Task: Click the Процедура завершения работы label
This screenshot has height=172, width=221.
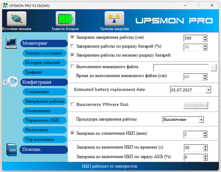Action: pyautogui.click(x=106, y=119)
